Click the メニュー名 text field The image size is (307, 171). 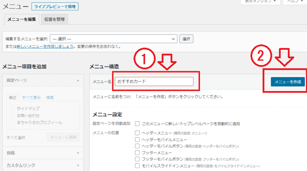[x=154, y=81]
